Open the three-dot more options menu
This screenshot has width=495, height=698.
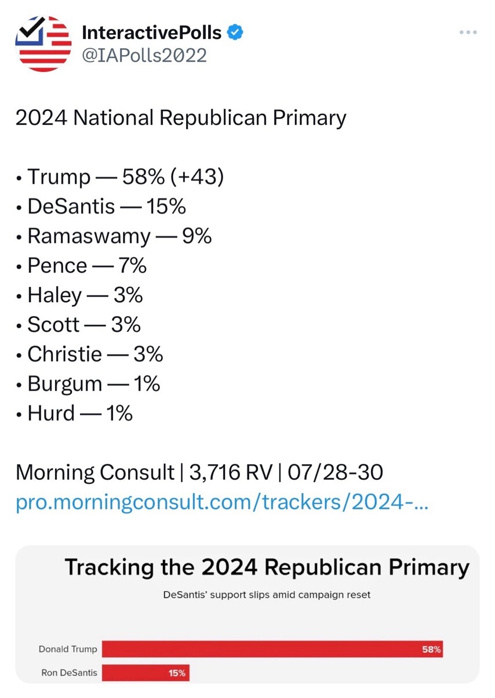468,32
